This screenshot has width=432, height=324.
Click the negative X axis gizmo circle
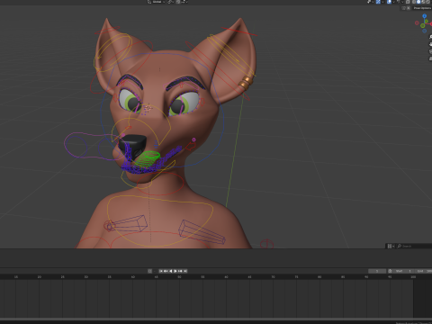click(417, 22)
